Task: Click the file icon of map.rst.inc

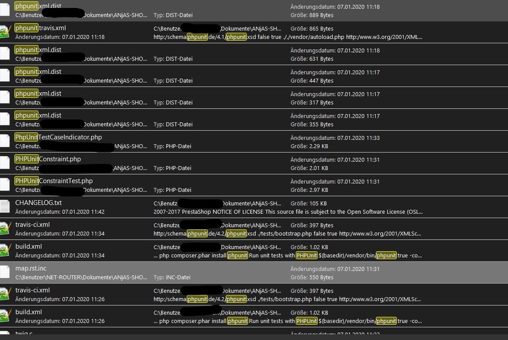Action: click(5, 272)
